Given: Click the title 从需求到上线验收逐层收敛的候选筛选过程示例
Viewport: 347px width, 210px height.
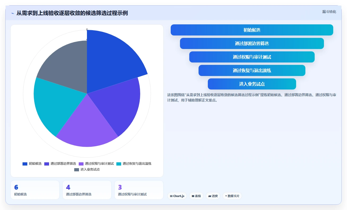Looking at the screenshot, I should pos(72,13).
